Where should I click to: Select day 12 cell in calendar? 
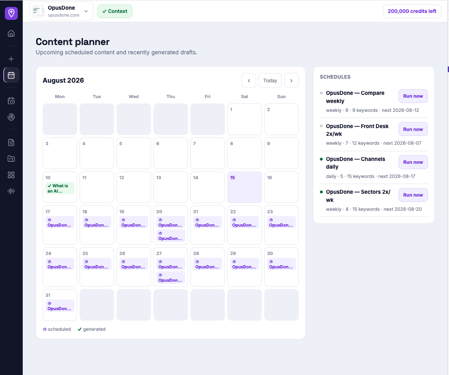coord(134,187)
